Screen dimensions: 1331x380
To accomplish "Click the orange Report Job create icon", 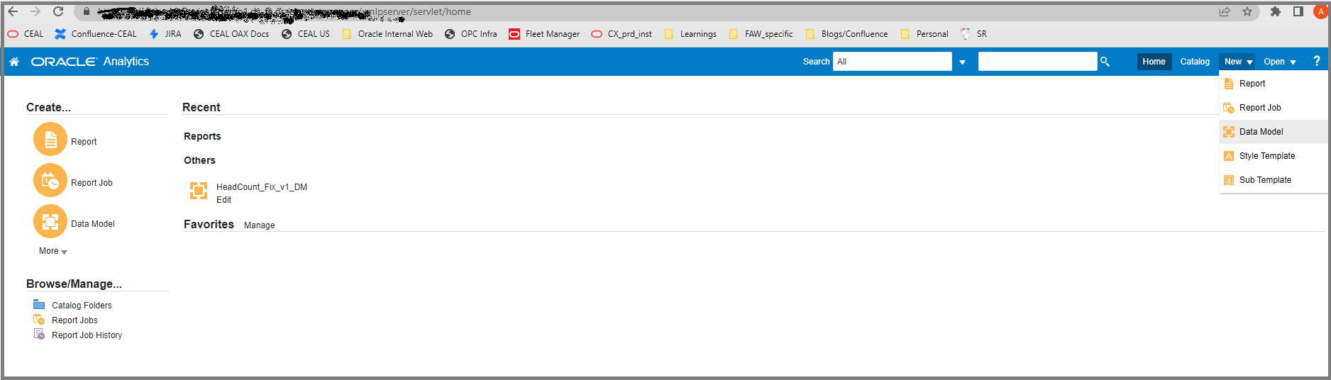I will (50, 181).
